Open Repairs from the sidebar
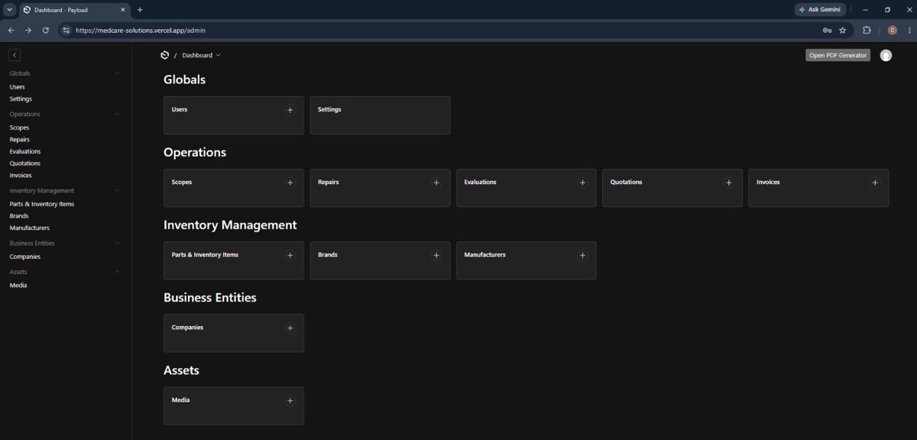The image size is (917, 440). point(20,140)
